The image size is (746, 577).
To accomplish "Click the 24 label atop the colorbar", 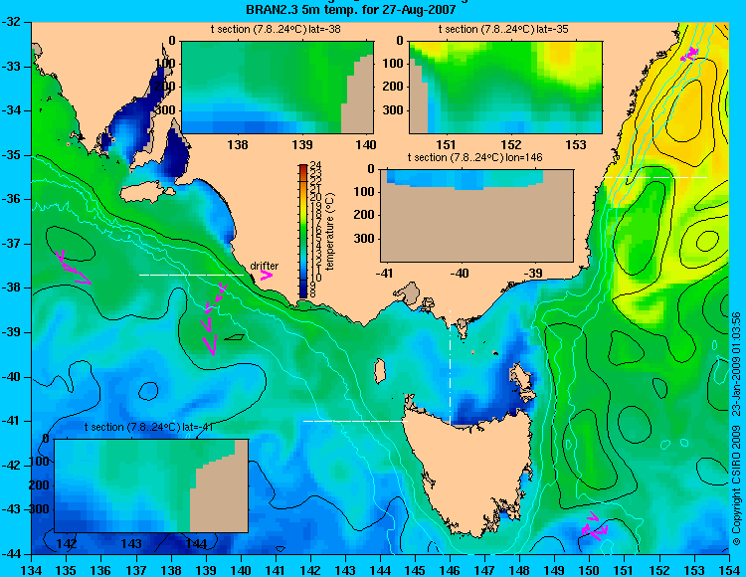I will click(x=315, y=165).
